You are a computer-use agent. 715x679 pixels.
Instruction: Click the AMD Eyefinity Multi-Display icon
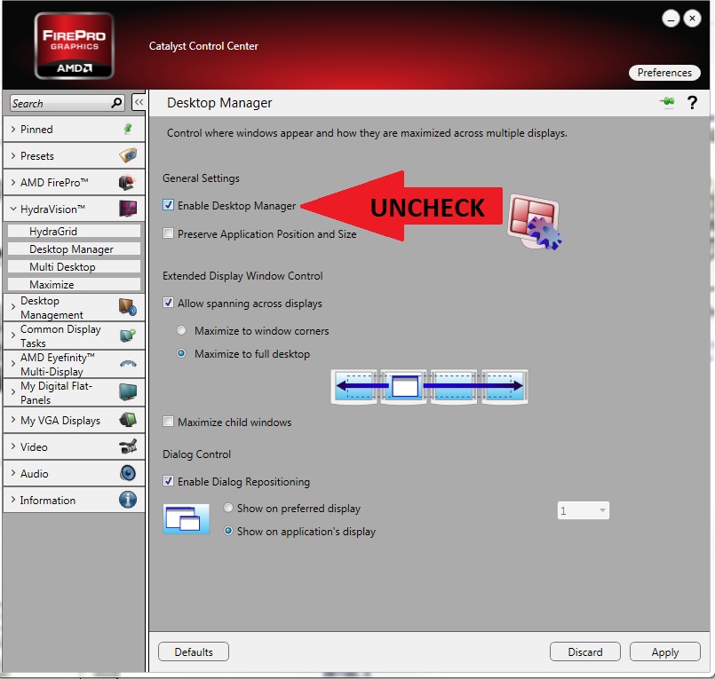tap(128, 364)
